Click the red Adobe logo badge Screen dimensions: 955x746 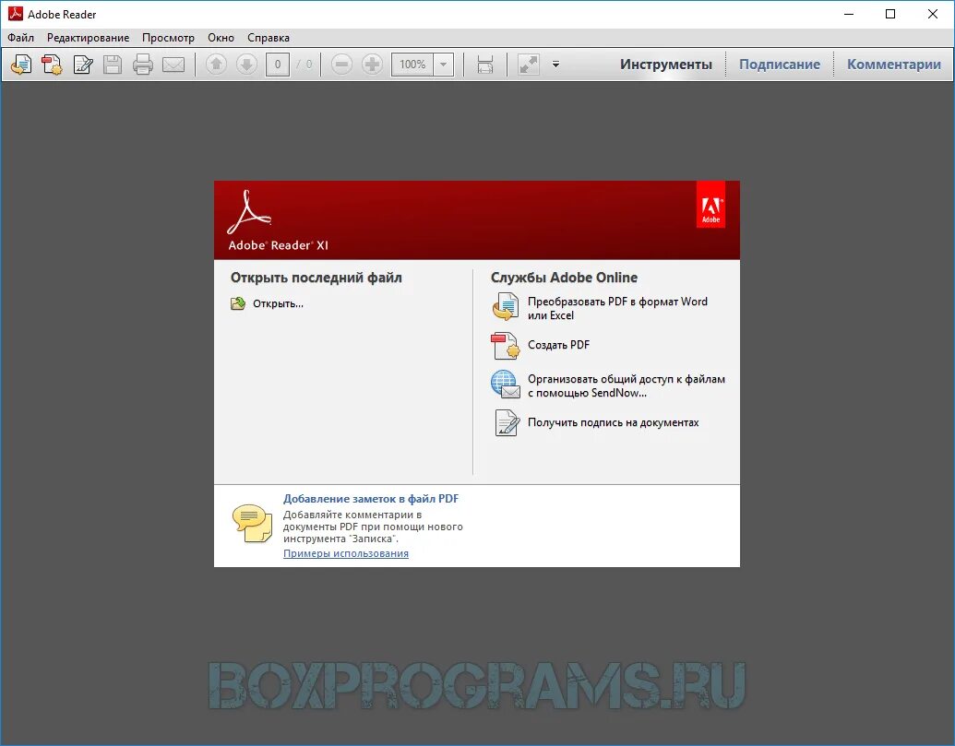(x=710, y=205)
